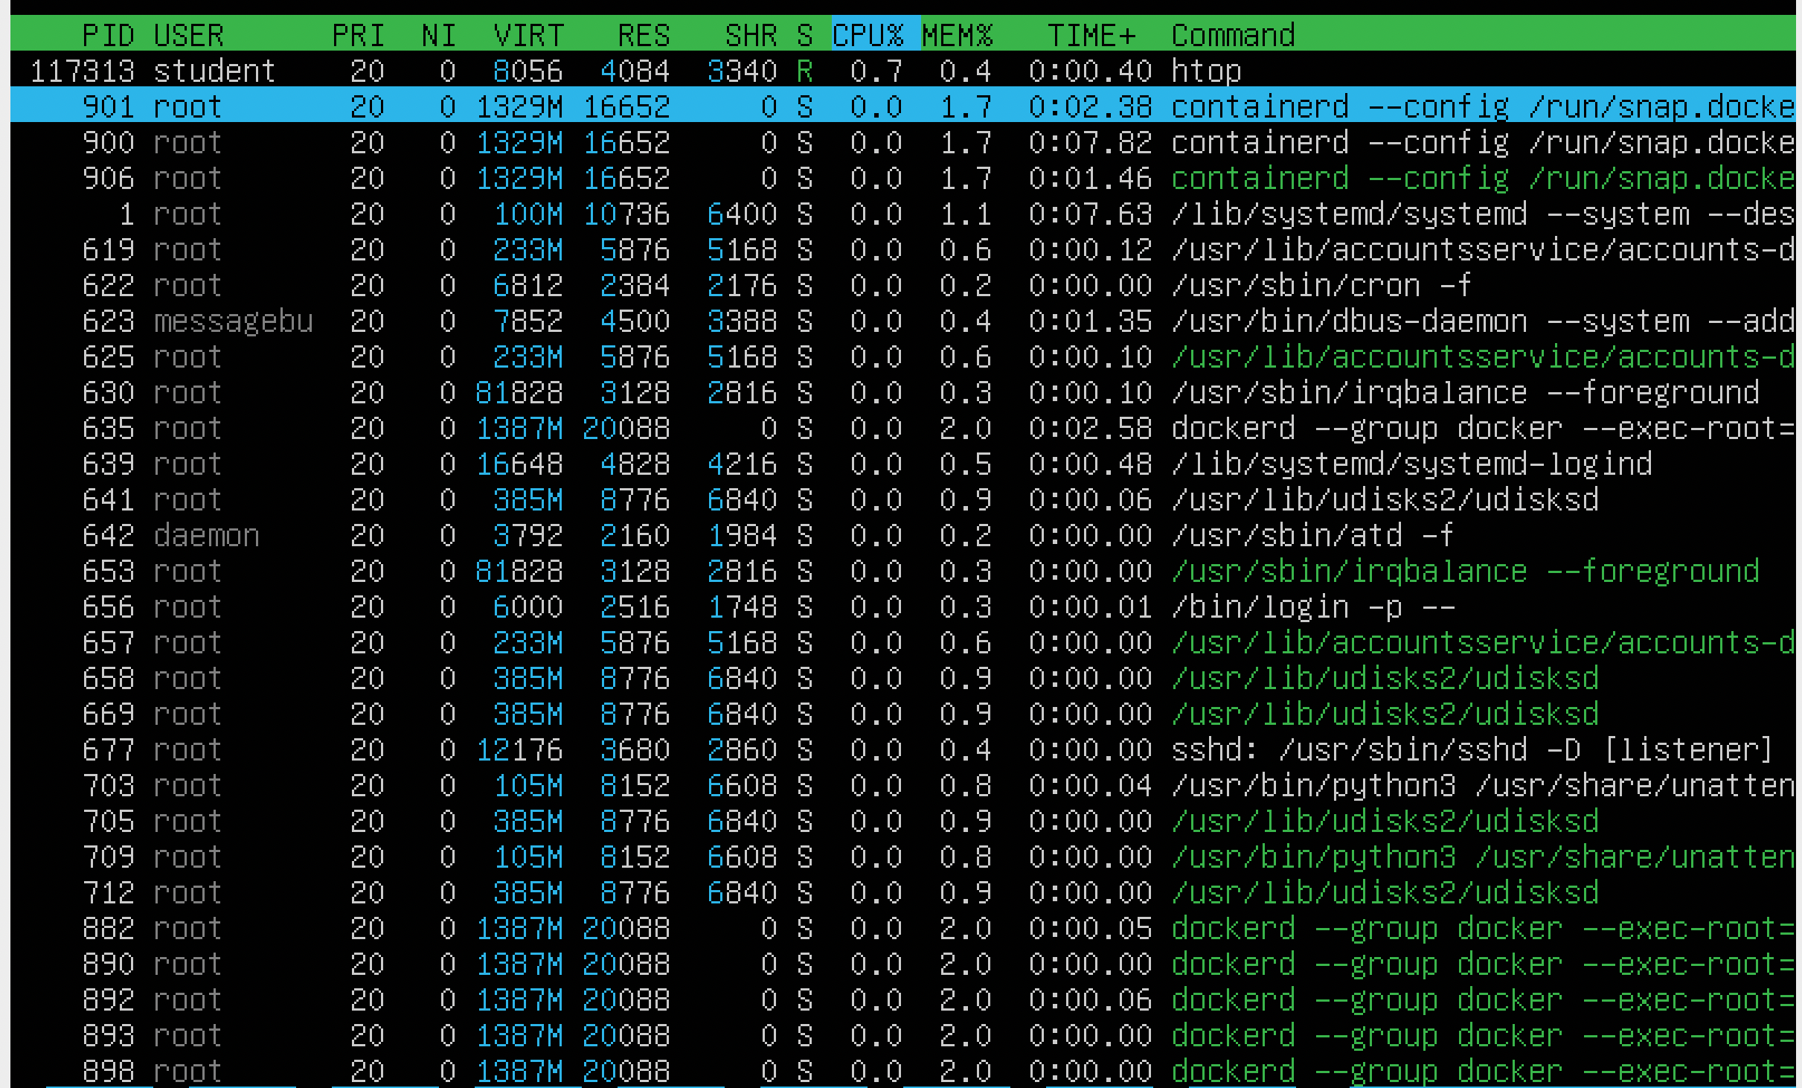Screen dimensions: 1802x1088
Task: Select python3 unattended row PID 703
Action: pyautogui.click(x=903, y=785)
